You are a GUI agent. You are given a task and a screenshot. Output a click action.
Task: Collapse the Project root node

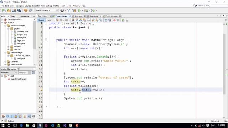coord(2,22)
